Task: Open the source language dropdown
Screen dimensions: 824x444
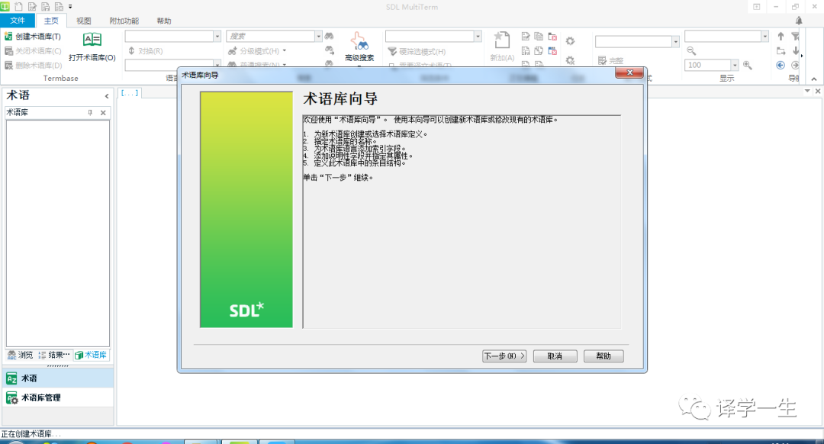Action: click(x=217, y=37)
